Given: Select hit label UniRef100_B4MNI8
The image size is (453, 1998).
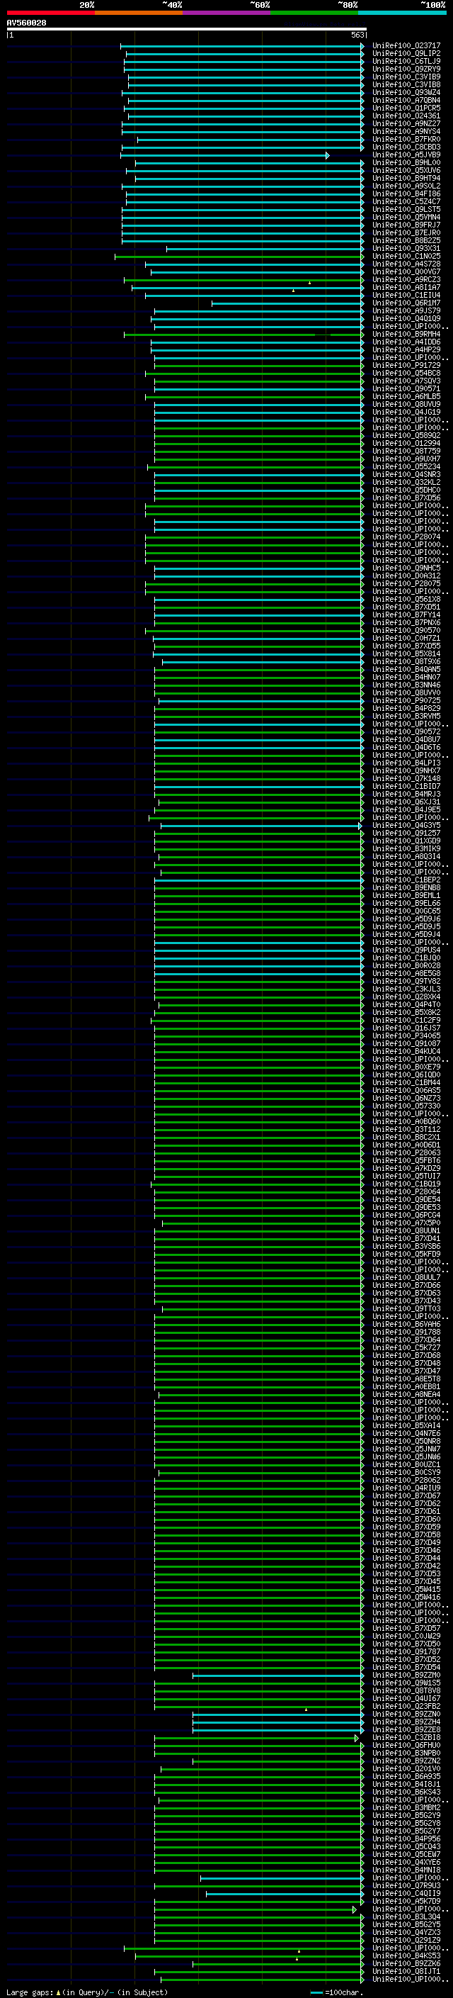Looking at the screenshot, I should 406,1870.
